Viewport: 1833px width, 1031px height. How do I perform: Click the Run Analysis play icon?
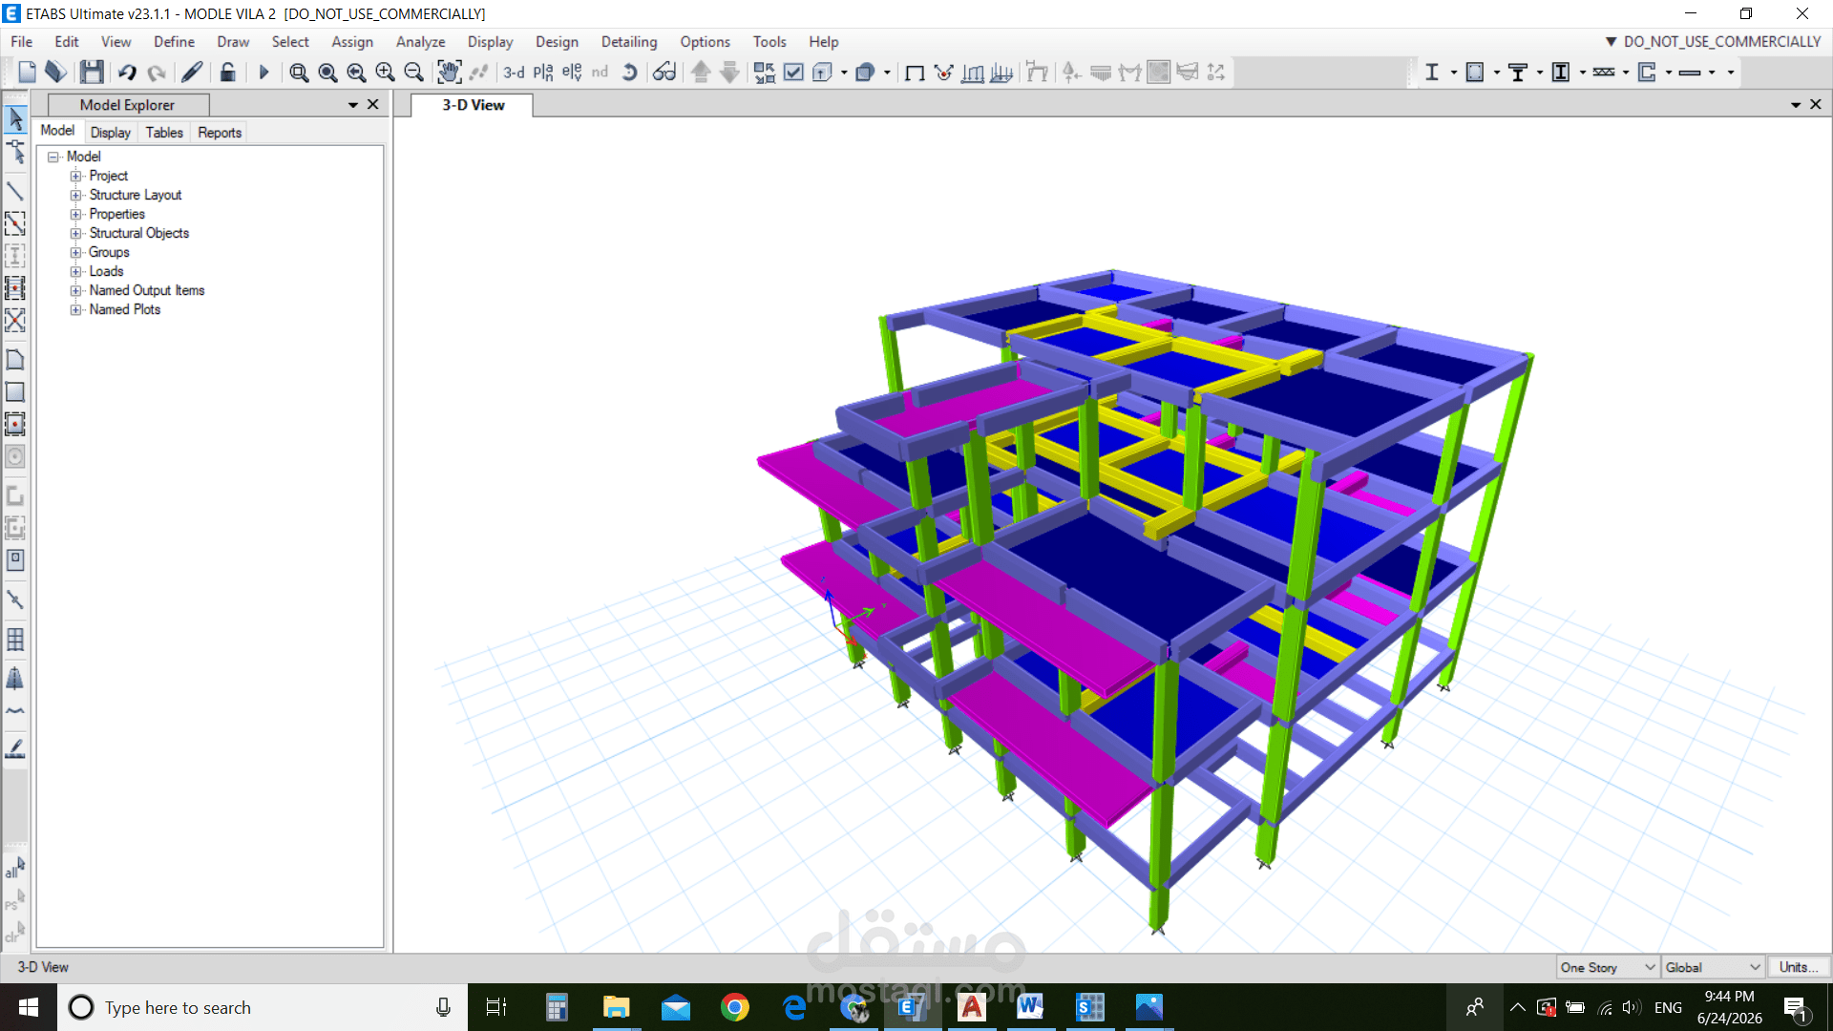263,72
